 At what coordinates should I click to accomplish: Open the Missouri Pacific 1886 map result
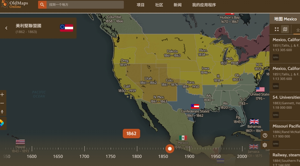[x=285, y=135]
